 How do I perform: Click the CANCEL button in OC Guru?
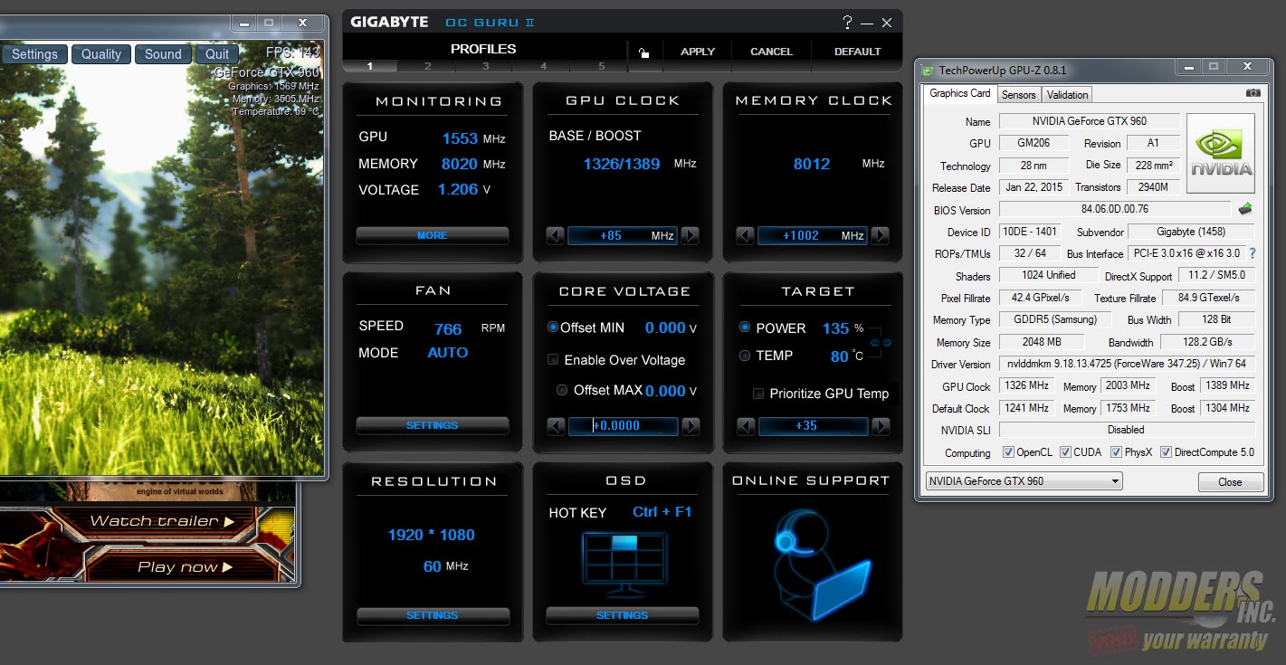(771, 52)
